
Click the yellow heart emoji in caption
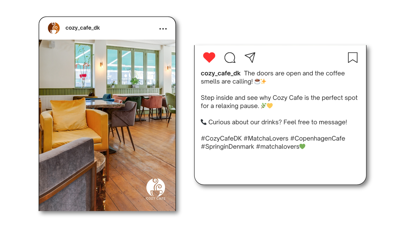(x=270, y=106)
